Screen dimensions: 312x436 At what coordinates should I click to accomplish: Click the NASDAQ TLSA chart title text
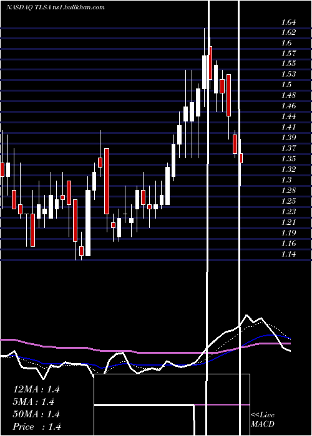(x=55, y=7)
